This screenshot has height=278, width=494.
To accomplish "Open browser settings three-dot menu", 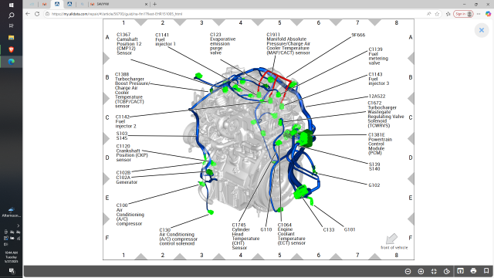I will point(479,14).
